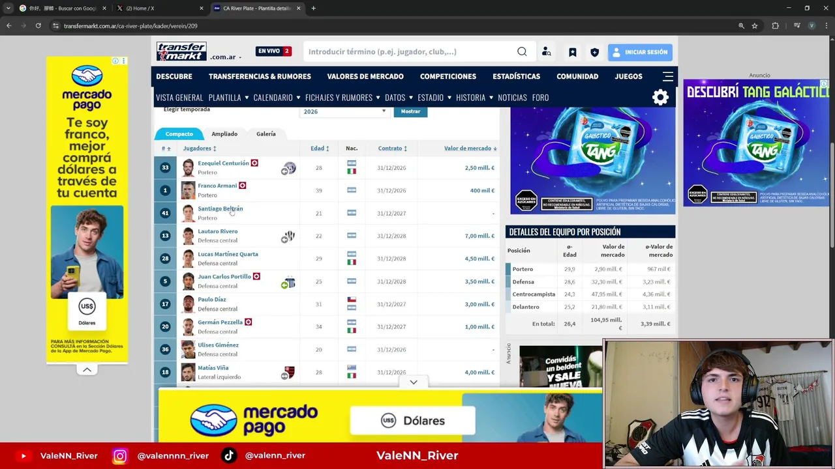Open the detailed person search icon
This screenshot has height=469, width=835.
(x=547, y=51)
